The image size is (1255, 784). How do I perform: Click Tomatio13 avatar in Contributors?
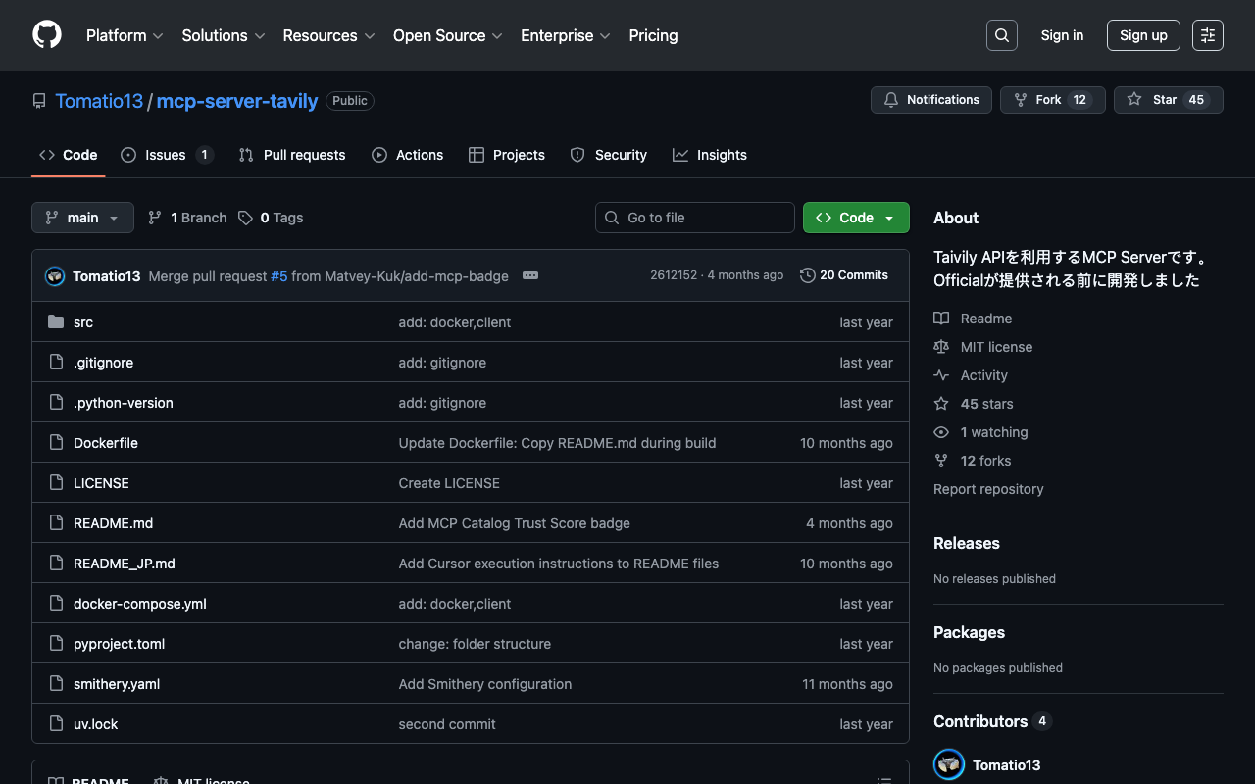point(949,765)
